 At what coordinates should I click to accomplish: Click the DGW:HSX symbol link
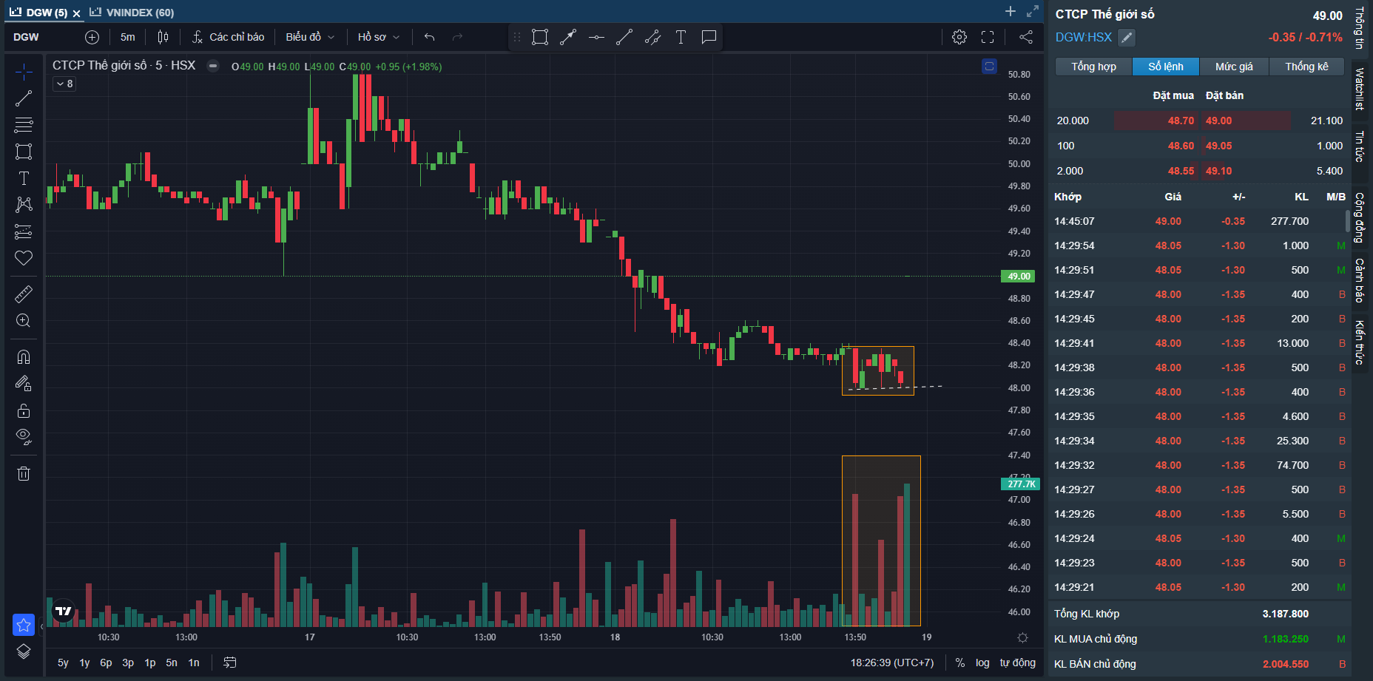[x=1083, y=37]
